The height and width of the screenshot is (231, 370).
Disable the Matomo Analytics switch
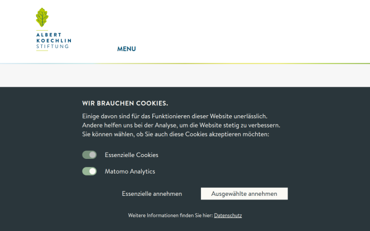[89, 171]
